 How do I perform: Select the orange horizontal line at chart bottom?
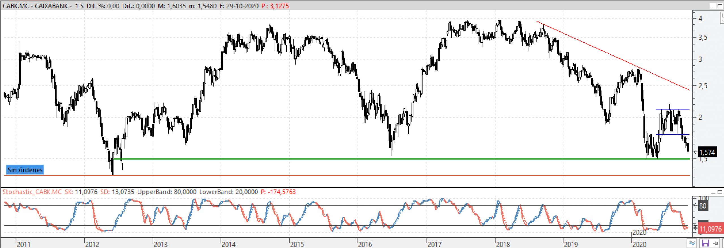(339, 176)
